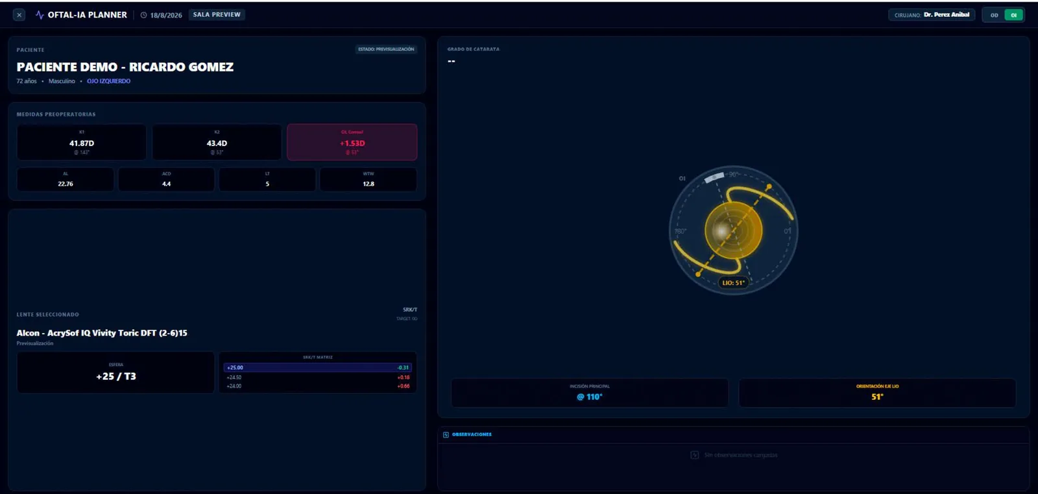The height and width of the screenshot is (494, 1038).
Task: Click the upper yellow axis marker dot
Action: pyautogui.click(x=769, y=187)
